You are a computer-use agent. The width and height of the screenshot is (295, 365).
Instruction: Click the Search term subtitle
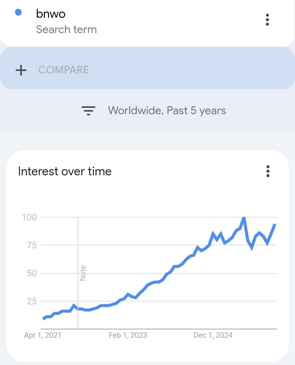point(66,29)
